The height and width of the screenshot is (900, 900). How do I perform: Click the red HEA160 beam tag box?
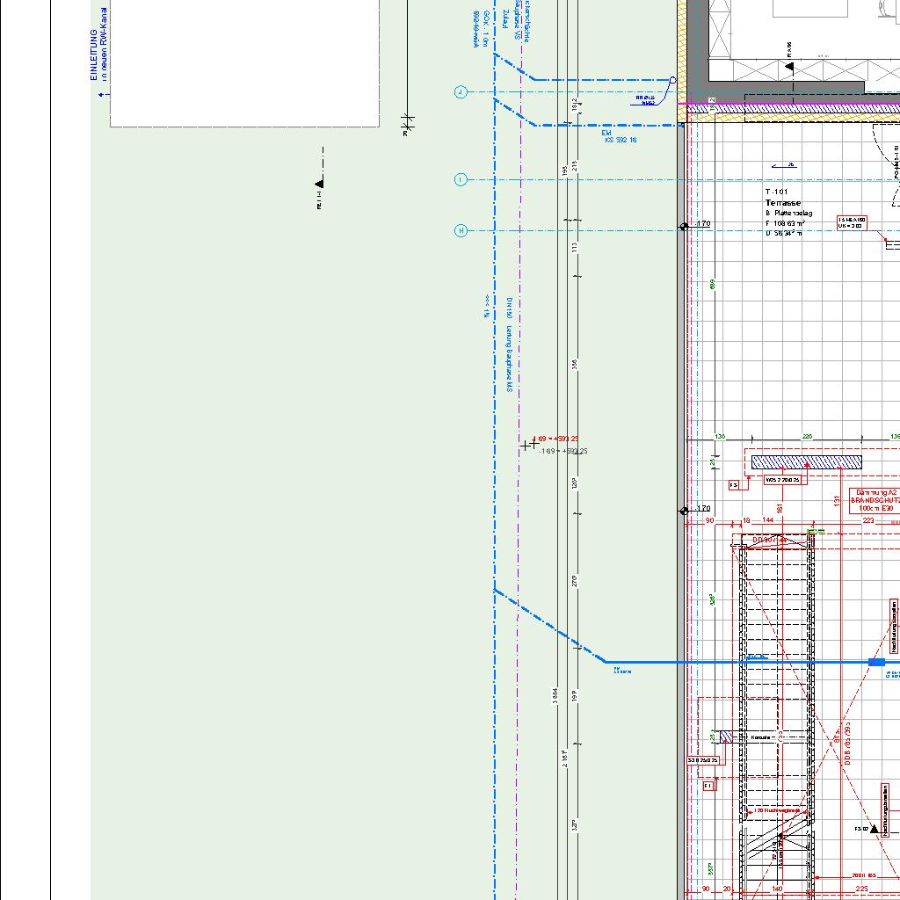pos(852,222)
